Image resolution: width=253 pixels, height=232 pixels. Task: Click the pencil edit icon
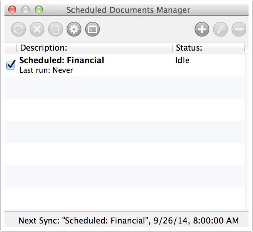220,29
